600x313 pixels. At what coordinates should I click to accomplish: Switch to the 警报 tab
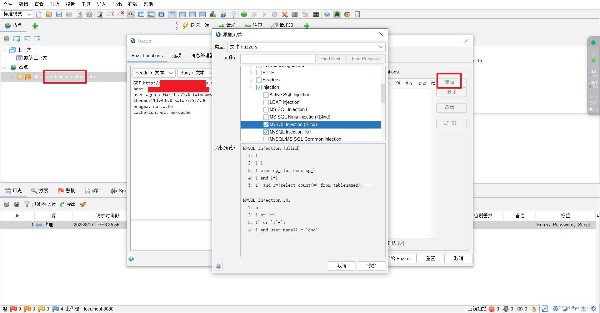point(66,191)
